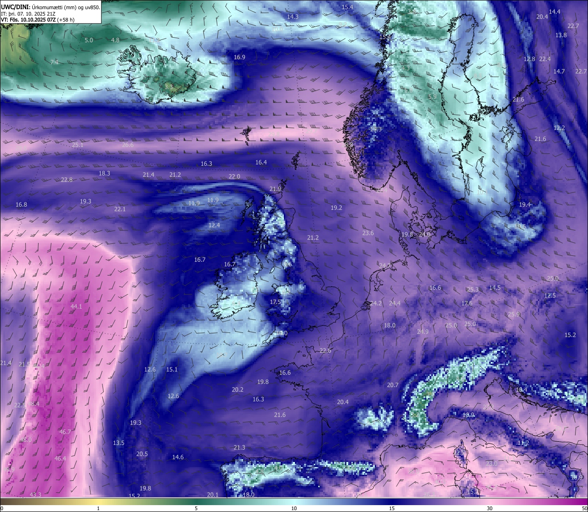
Task: Click the 10 tick label on the colour scale
Action: point(294,508)
